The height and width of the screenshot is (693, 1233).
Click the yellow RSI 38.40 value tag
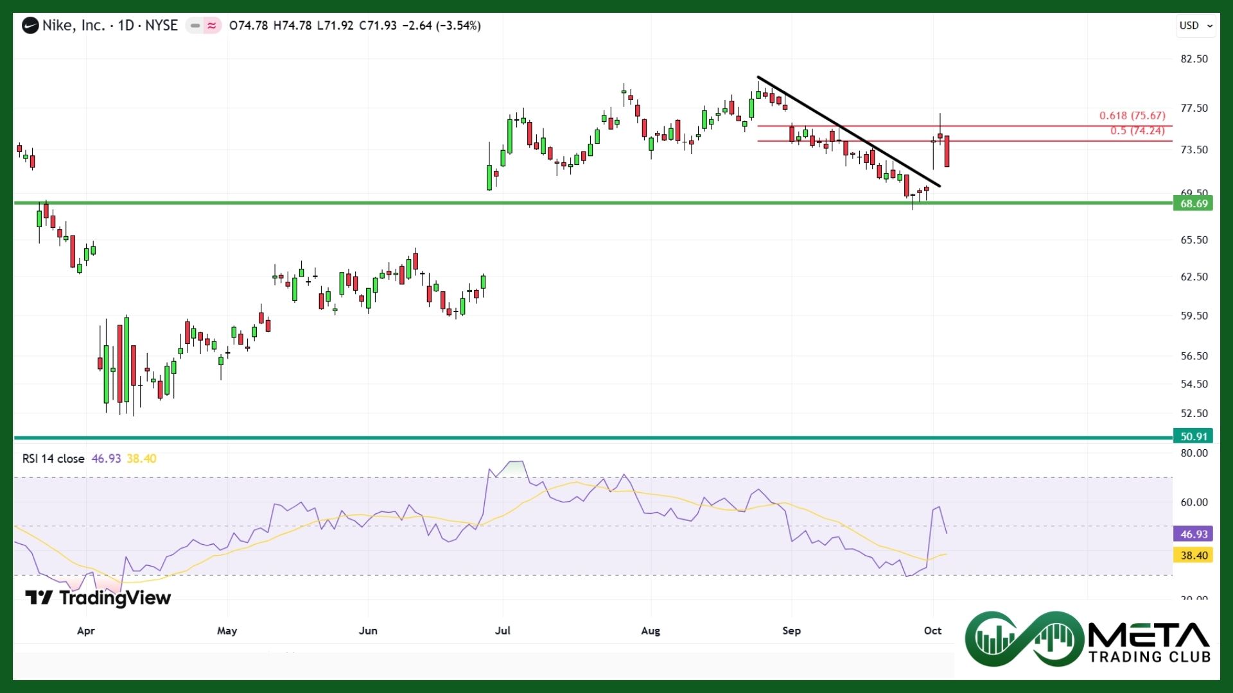[1193, 555]
